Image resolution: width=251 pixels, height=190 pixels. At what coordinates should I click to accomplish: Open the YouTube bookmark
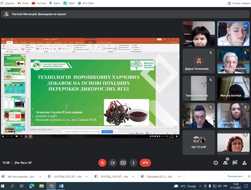39,3
